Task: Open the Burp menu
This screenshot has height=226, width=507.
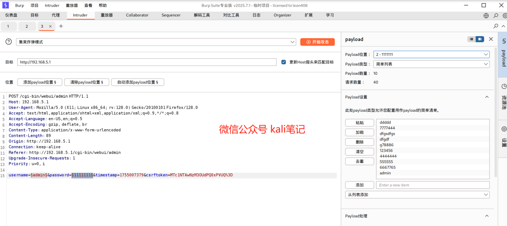Action: (19, 6)
